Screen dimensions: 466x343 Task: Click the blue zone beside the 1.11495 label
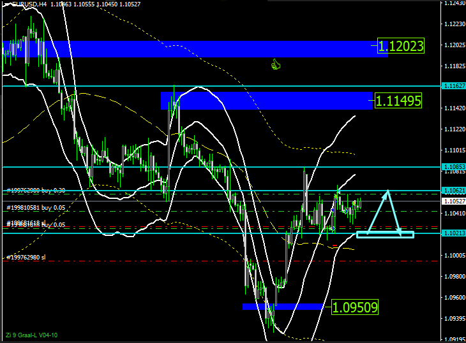(x=267, y=101)
